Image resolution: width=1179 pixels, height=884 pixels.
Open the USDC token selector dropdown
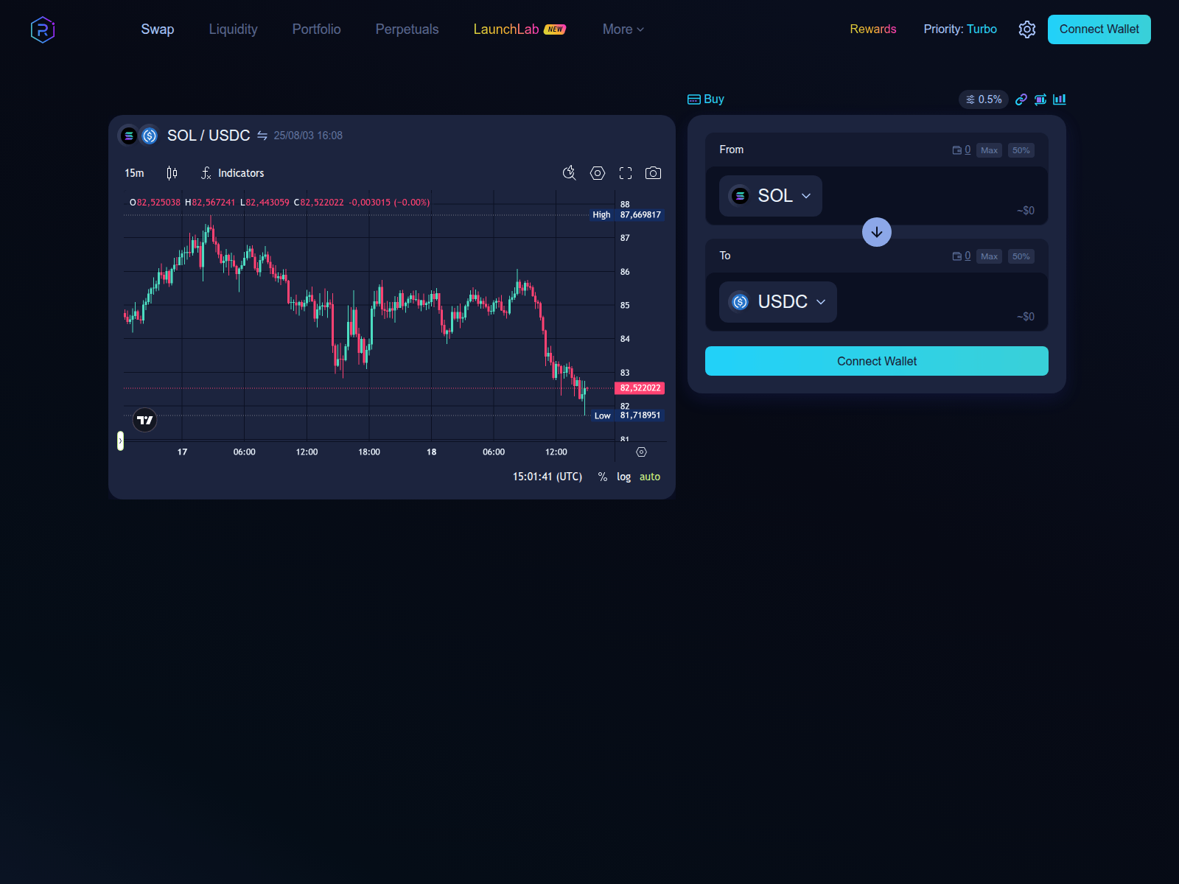coord(777,301)
